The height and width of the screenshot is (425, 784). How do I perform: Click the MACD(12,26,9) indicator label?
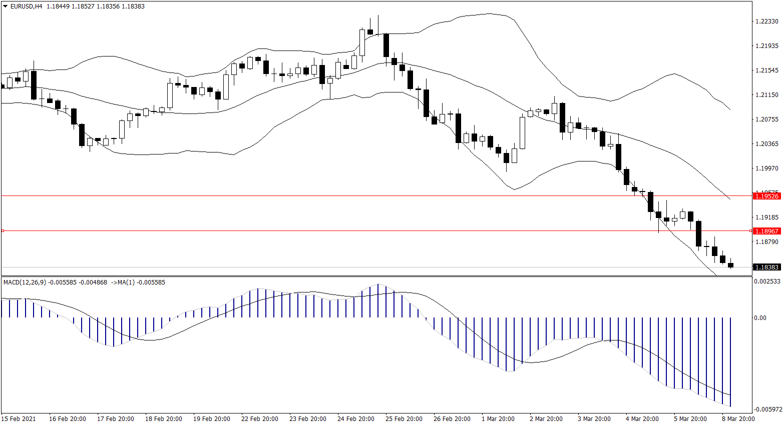[25, 282]
